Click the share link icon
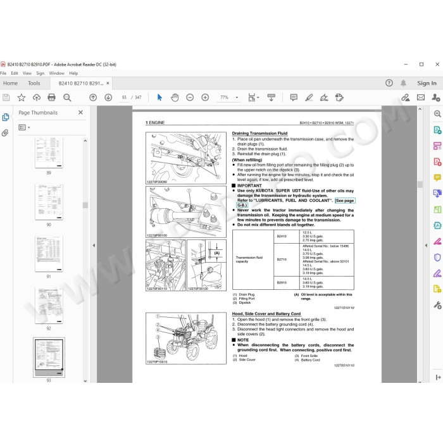This screenshot has height=443, width=443. coord(406,97)
